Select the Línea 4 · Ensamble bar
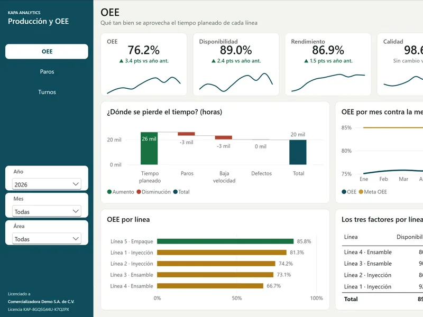This screenshot has height=317, width=423. 210,286
